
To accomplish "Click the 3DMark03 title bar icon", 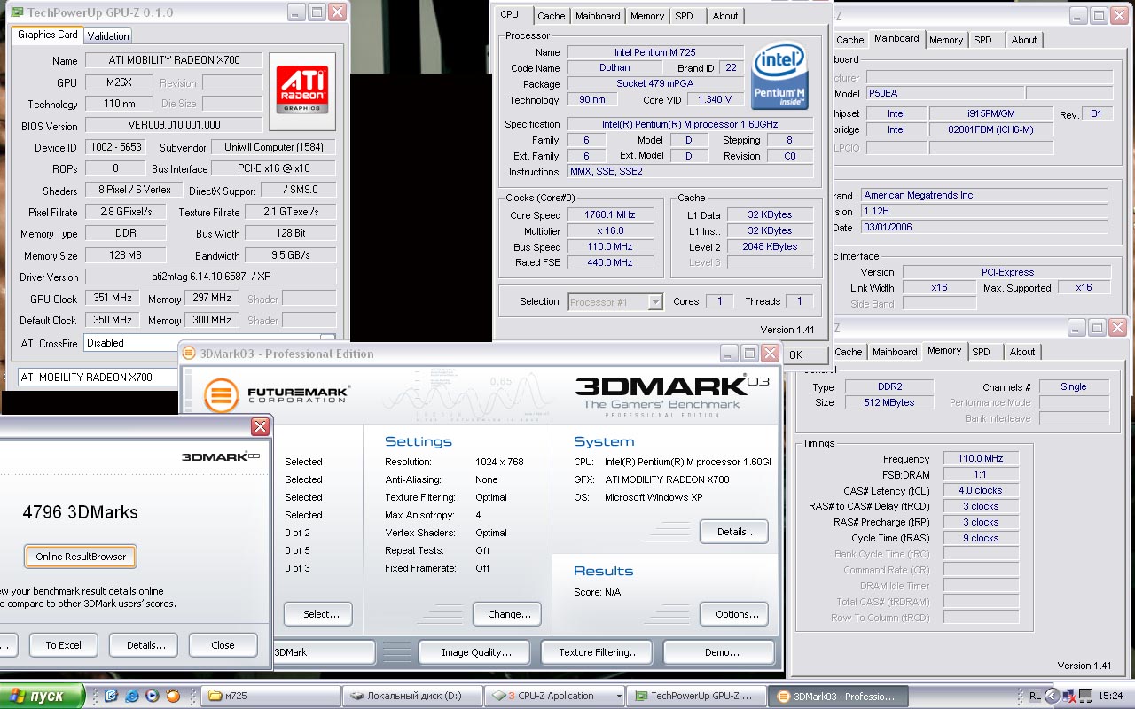I will [x=189, y=354].
